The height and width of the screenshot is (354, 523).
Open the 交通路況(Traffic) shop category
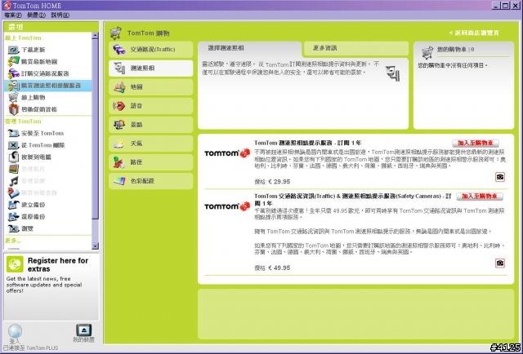pos(150,50)
